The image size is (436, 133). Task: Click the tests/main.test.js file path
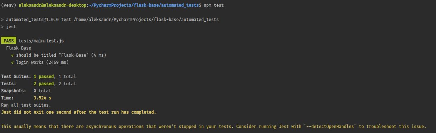(41, 41)
